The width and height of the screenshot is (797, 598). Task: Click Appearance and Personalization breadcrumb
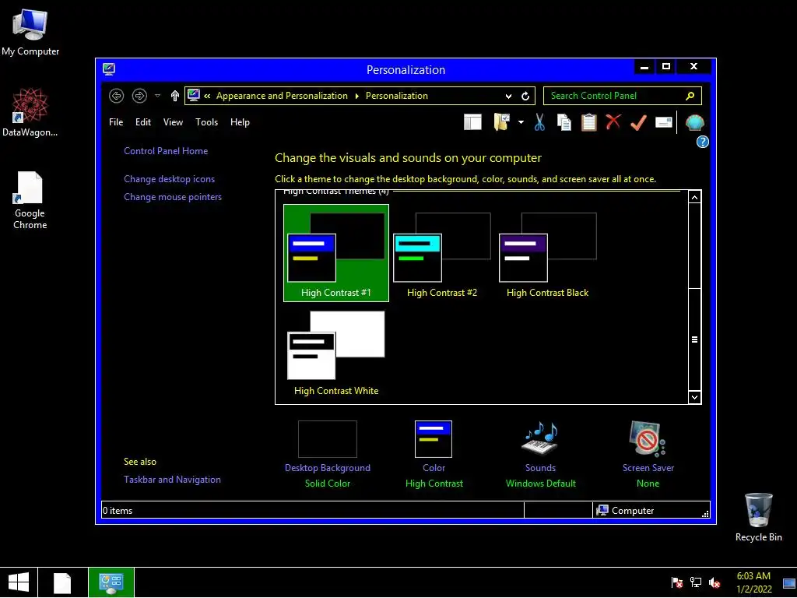(x=282, y=96)
